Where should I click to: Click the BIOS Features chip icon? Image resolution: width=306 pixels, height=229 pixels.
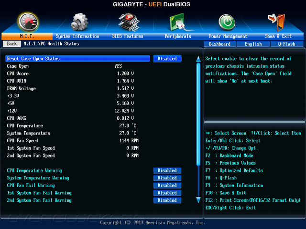point(129,22)
